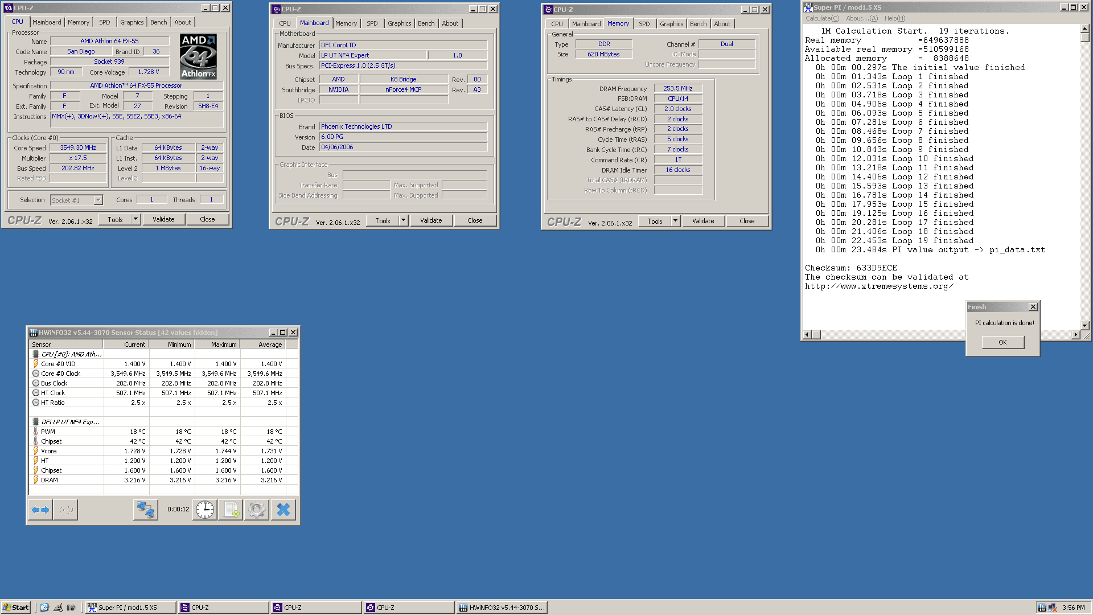Click the AMD Athlon 64 FX logo

pos(199,56)
